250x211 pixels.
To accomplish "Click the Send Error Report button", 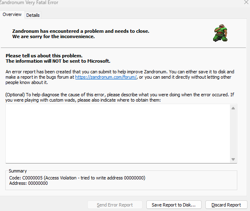I will click(x=115, y=205).
